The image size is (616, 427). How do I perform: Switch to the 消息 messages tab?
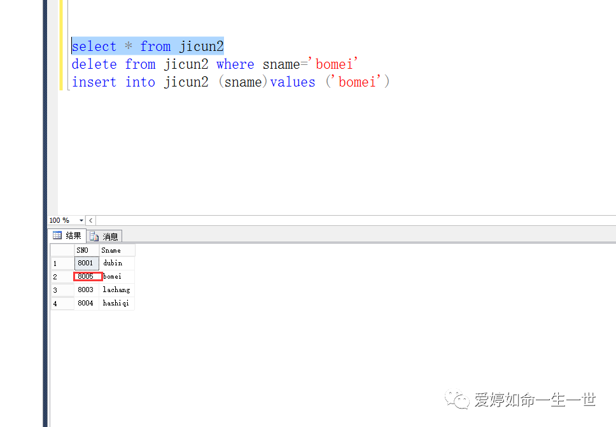pyautogui.click(x=104, y=237)
